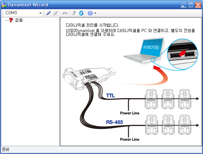This screenshot has width=203, height=154.
Task: Click the connect port plug icon
Action: pyautogui.click(x=49, y=13)
